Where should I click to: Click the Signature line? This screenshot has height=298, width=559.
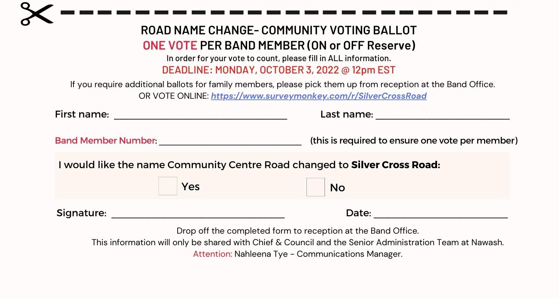(198, 214)
